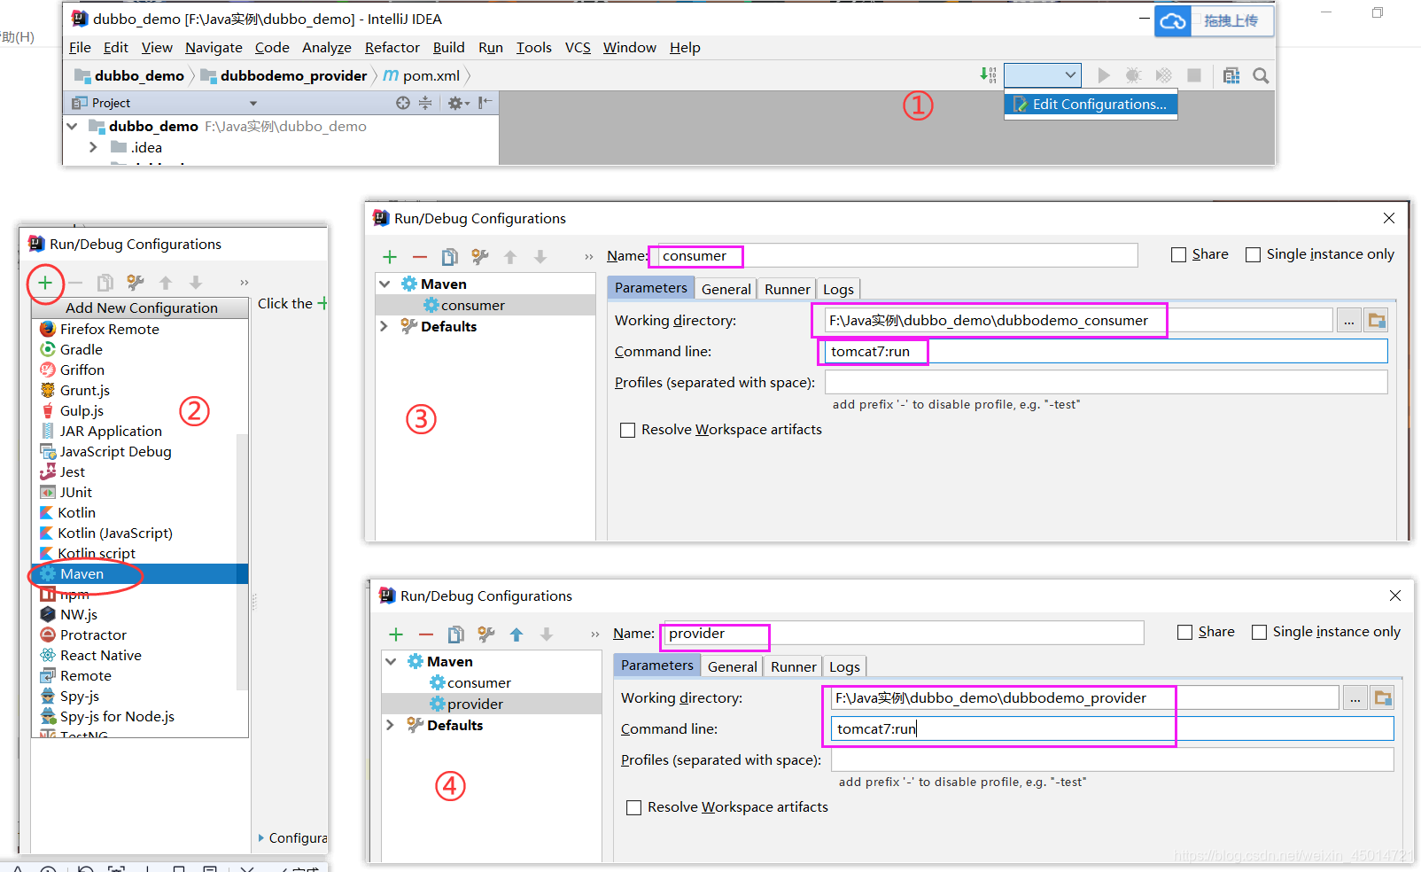Click the Profiles field in consumer dialog

1106,382
